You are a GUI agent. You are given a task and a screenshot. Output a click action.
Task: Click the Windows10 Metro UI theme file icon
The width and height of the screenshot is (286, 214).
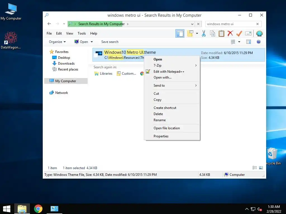pos(99,54)
